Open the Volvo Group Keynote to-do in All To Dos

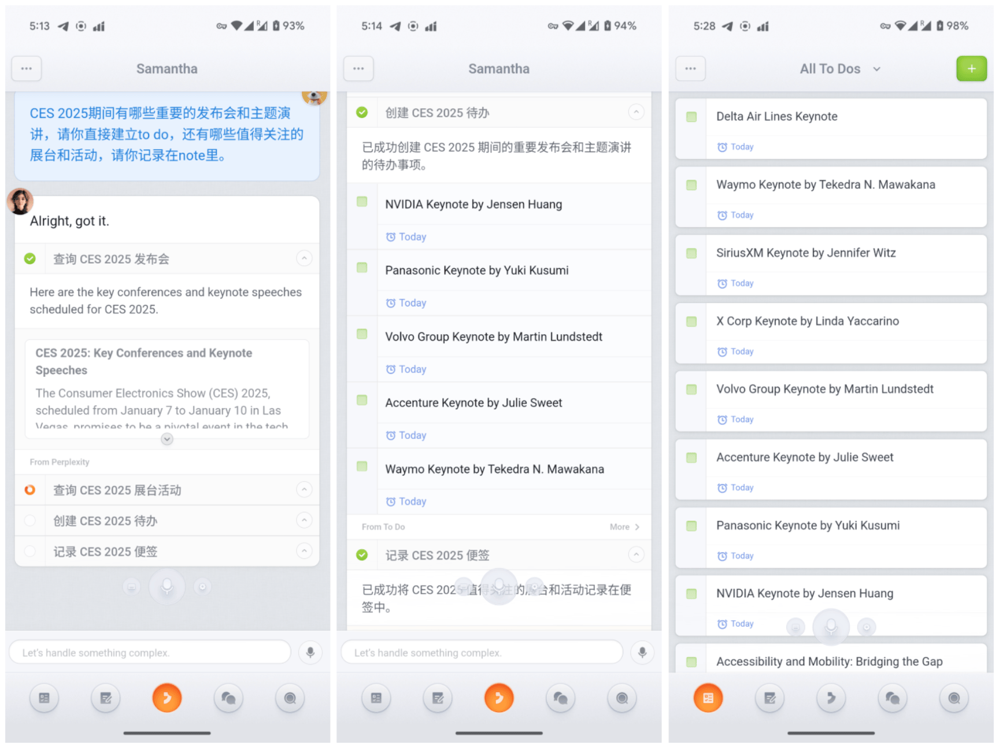[831, 401]
